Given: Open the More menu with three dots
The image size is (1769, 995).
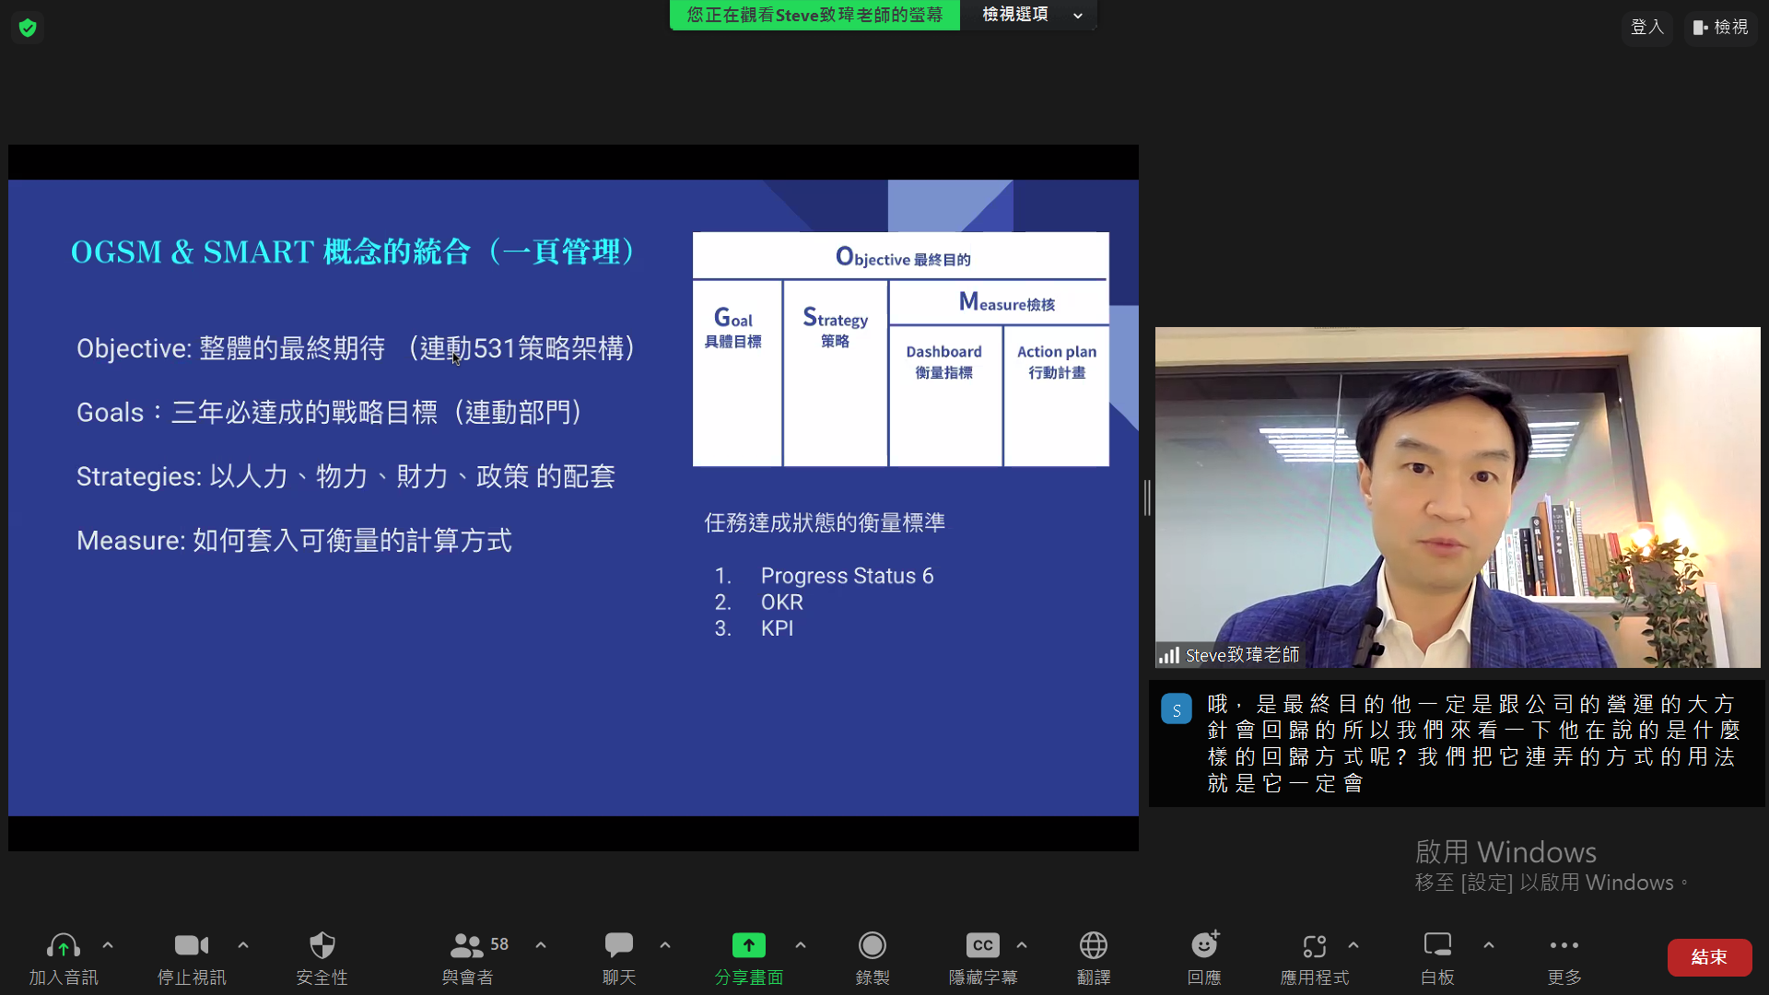Looking at the screenshot, I should coord(1564,946).
